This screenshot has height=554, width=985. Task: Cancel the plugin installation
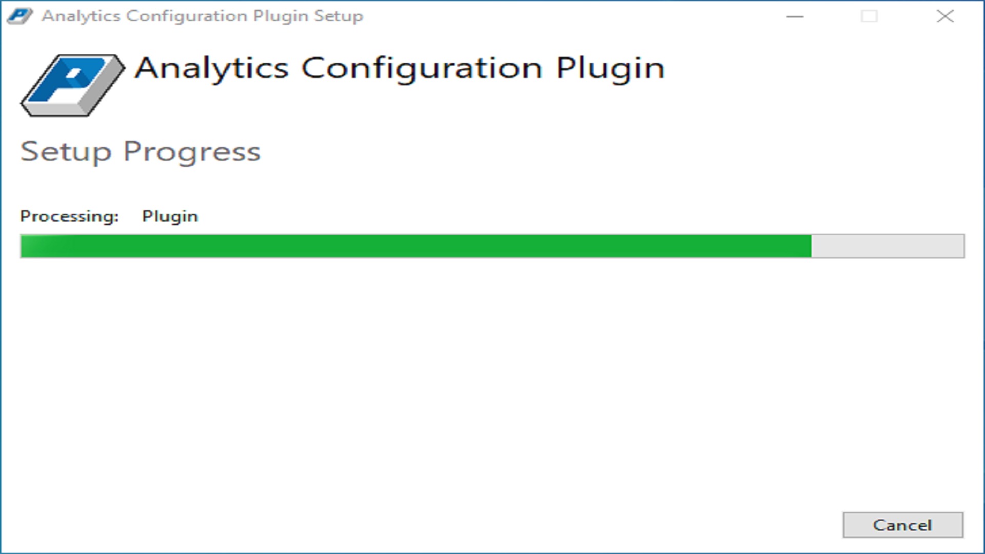point(903,525)
